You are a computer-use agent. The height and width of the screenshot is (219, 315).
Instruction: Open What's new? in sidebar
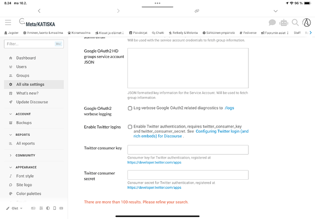(x=34, y=93)
